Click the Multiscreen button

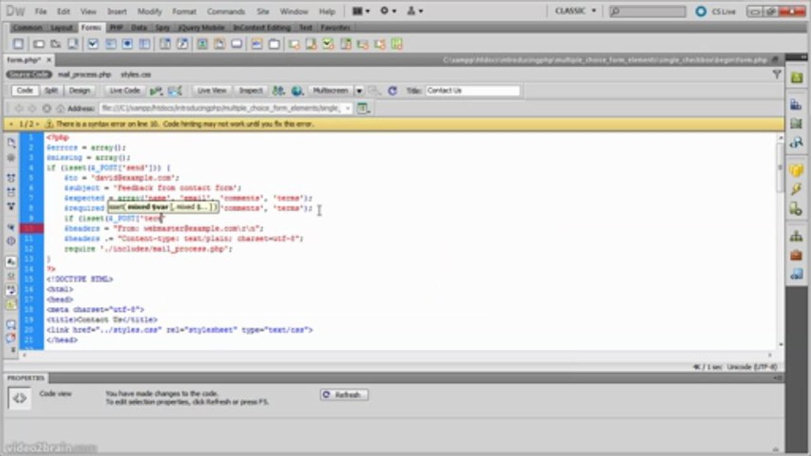[x=330, y=91]
